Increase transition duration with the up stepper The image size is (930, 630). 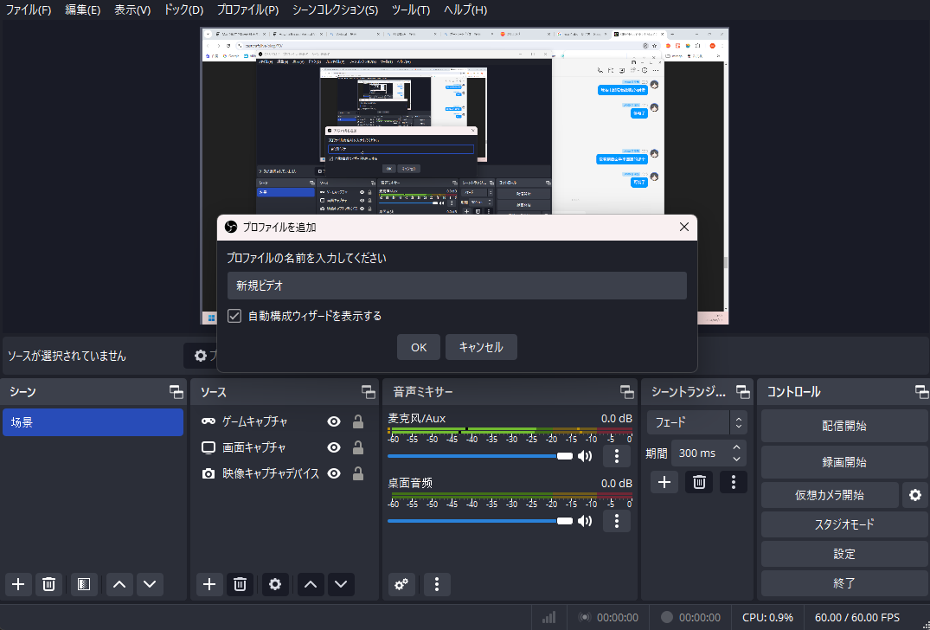(x=735, y=448)
